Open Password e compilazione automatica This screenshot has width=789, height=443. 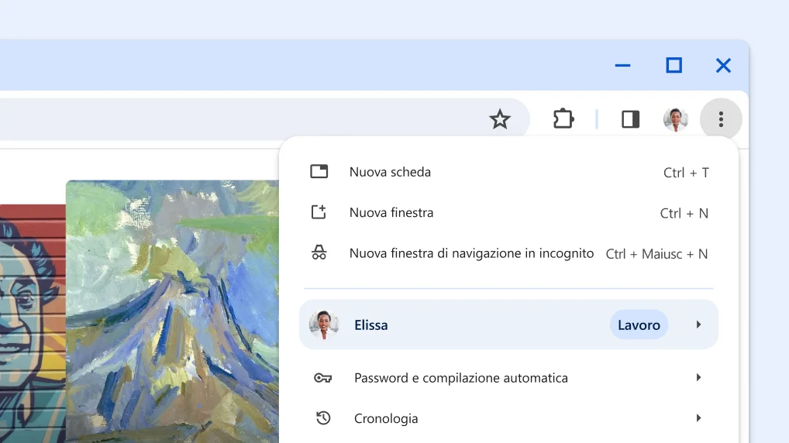point(508,378)
